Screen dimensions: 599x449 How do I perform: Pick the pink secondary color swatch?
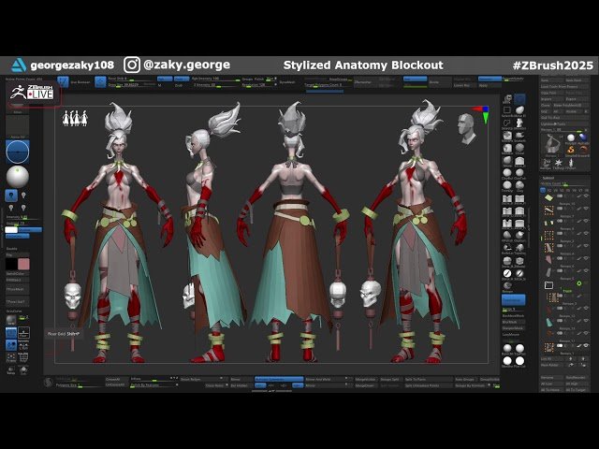(23, 264)
